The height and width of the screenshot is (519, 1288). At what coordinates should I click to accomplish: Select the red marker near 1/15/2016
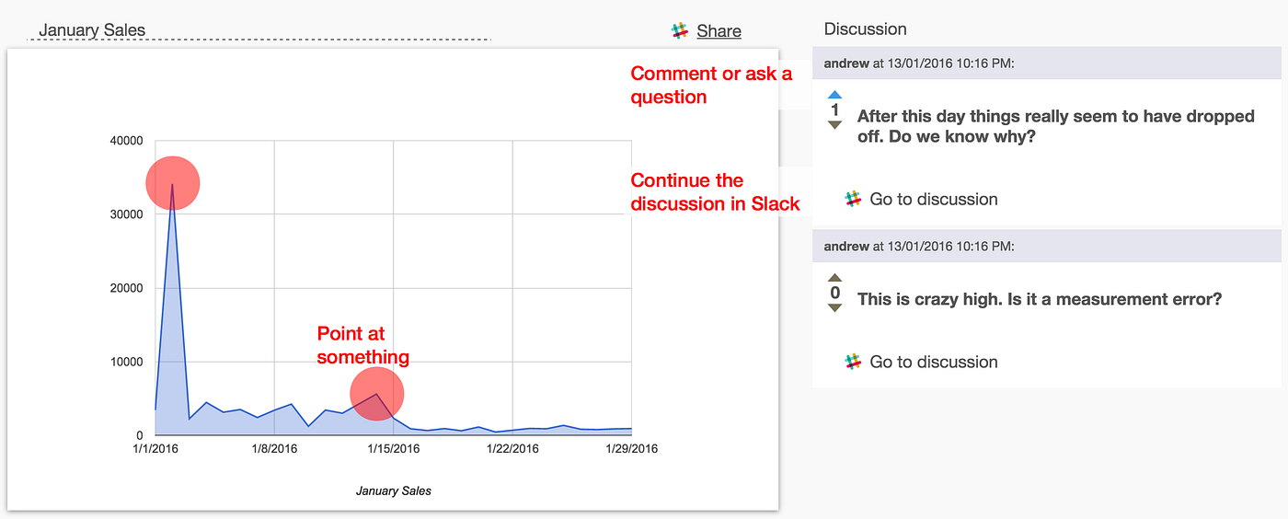click(x=376, y=394)
